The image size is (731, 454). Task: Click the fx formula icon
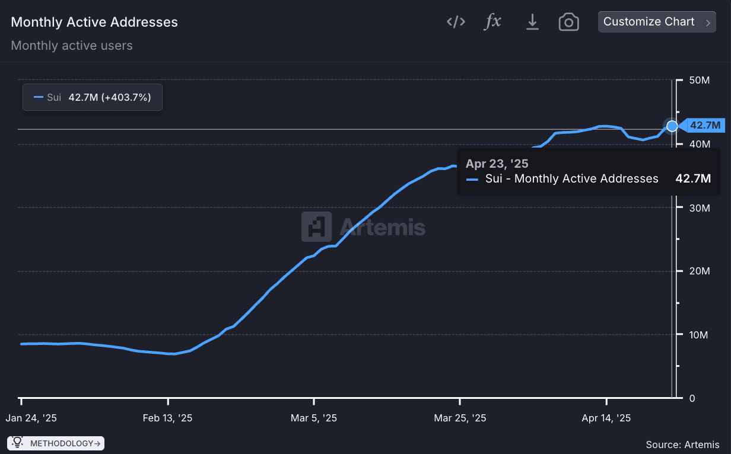pos(493,22)
